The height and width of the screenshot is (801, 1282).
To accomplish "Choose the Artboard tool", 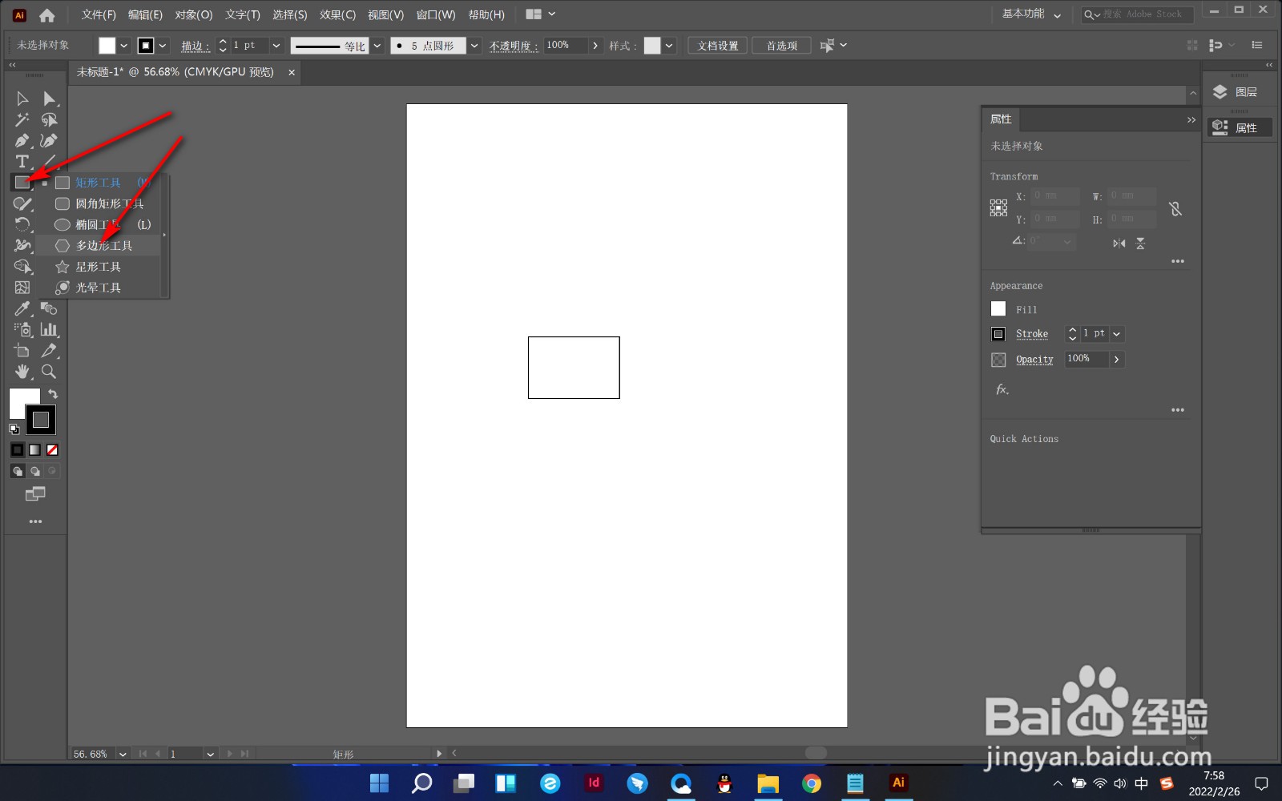I will pyautogui.click(x=22, y=350).
